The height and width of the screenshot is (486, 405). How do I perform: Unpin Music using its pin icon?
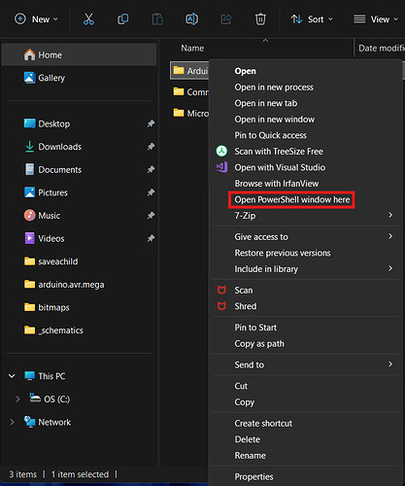(x=151, y=215)
